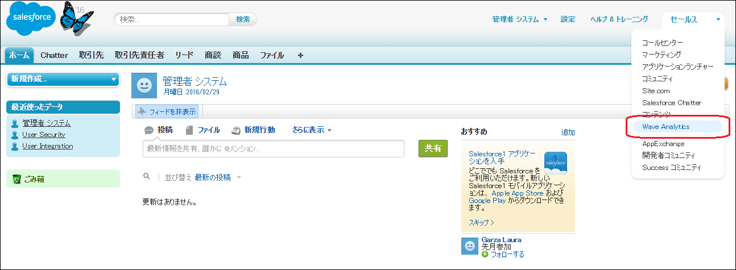The image size is (736, 270).
Task: Click the スキップ link
Action: tap(481, 222)
